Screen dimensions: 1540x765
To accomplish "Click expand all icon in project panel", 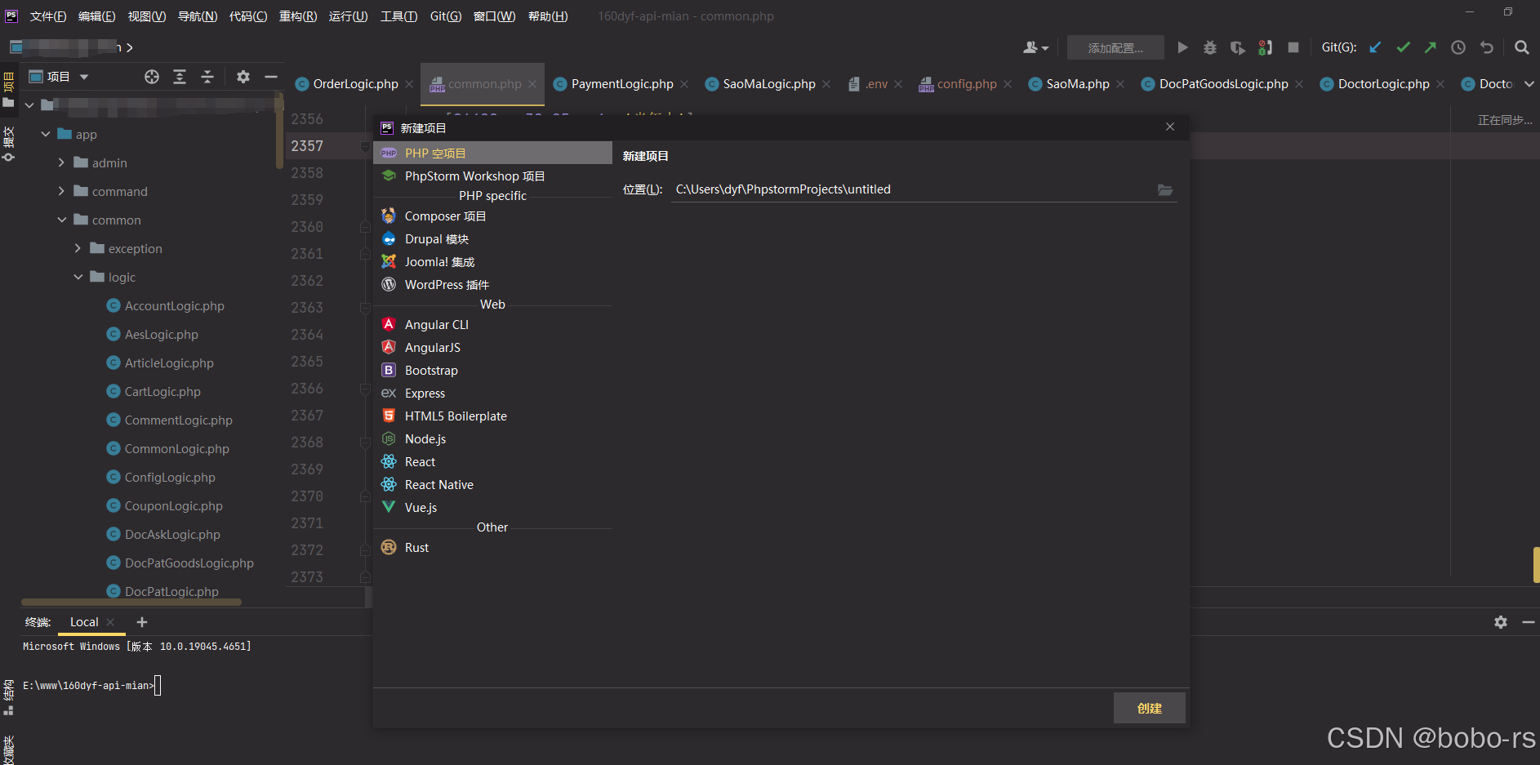I will pos(180,77).
